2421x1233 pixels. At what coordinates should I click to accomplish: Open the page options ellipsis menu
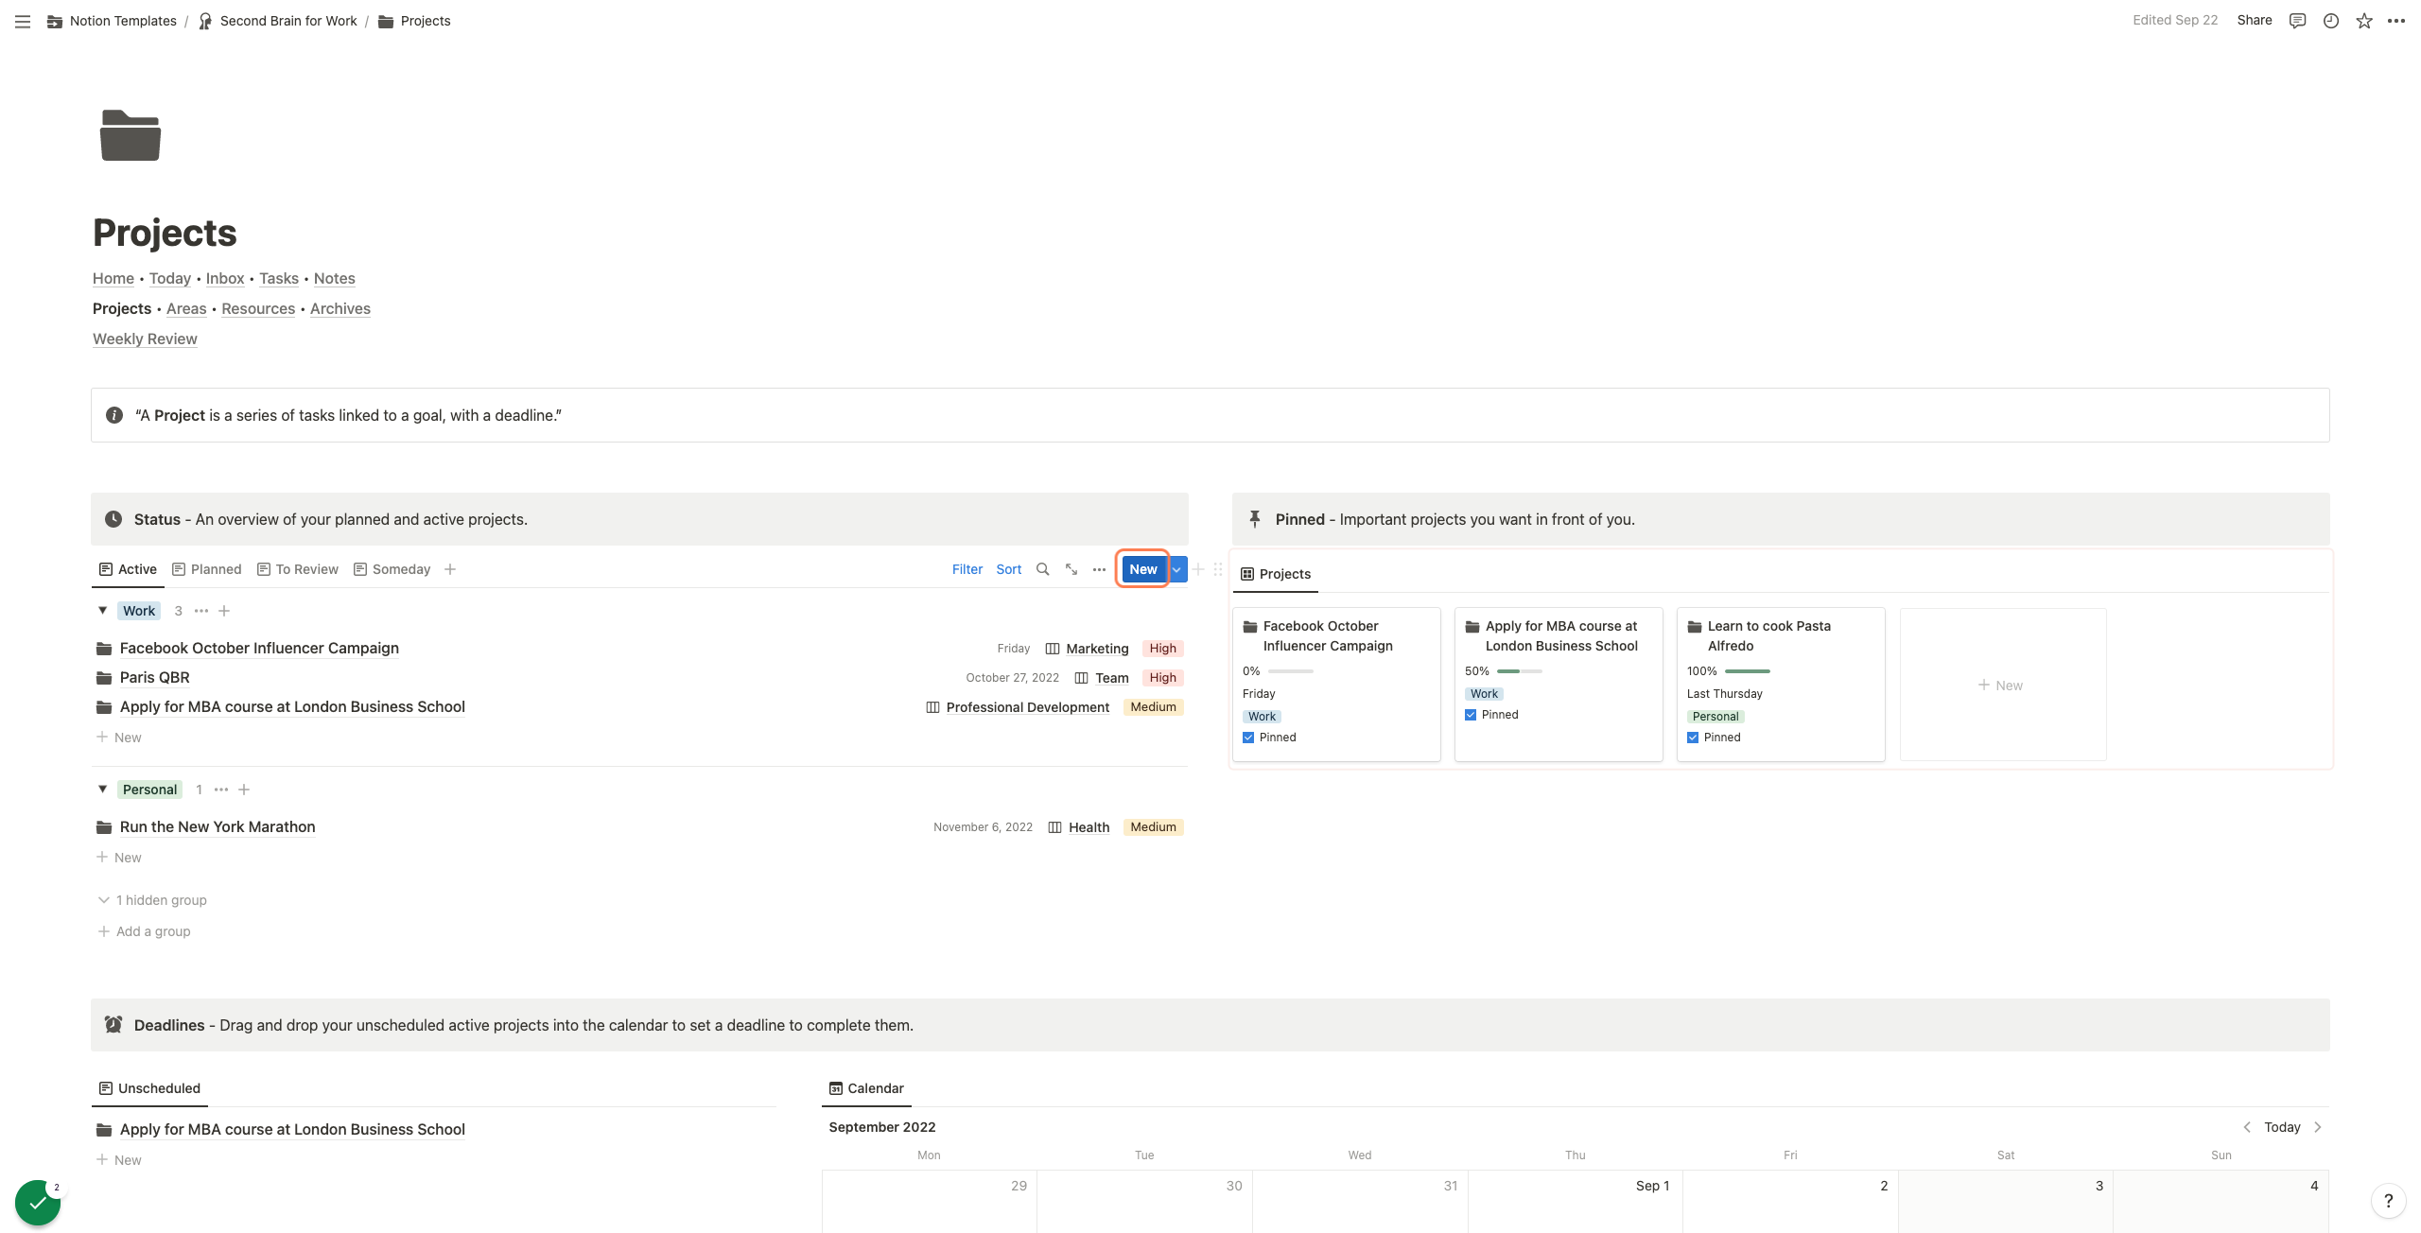tap(2396, 21)
